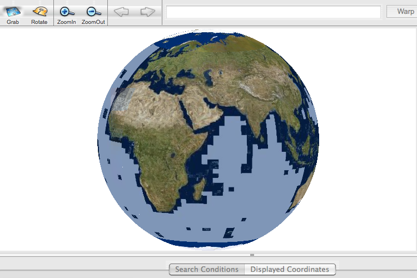Go forward with the right arrow
The height and width of the screenshot is (278, 417).
click(147, 12)
